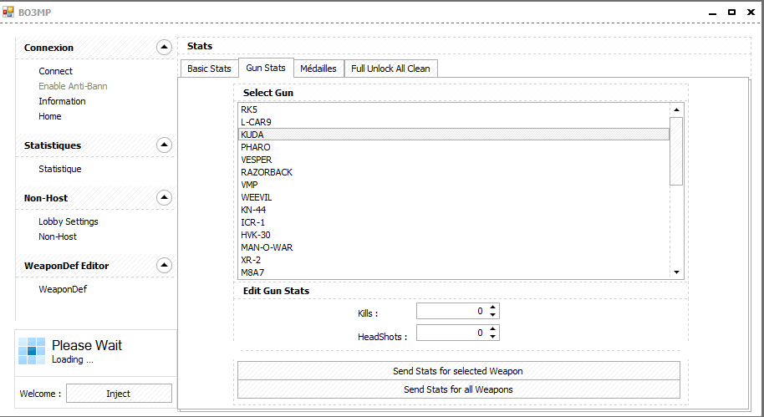Click the gun list scrollbar thumb
Image resolution: width=764 pixels, height=417 pixels.
click(676, 151)
